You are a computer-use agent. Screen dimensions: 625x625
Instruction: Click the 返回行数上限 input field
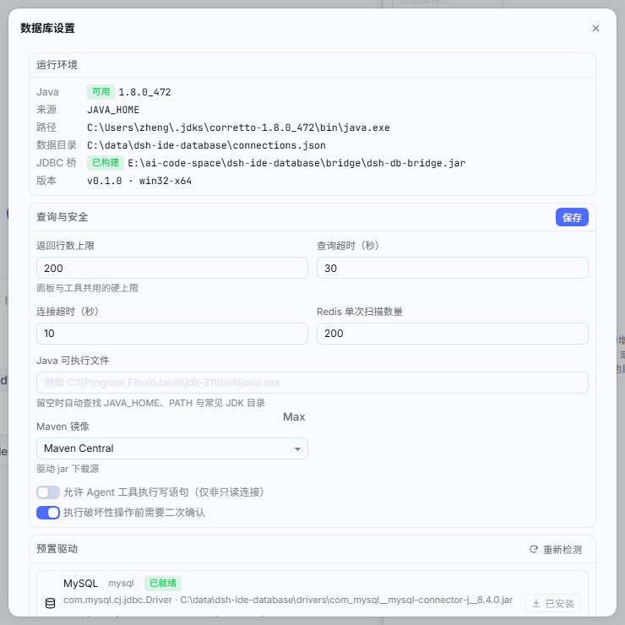(171, 268)
